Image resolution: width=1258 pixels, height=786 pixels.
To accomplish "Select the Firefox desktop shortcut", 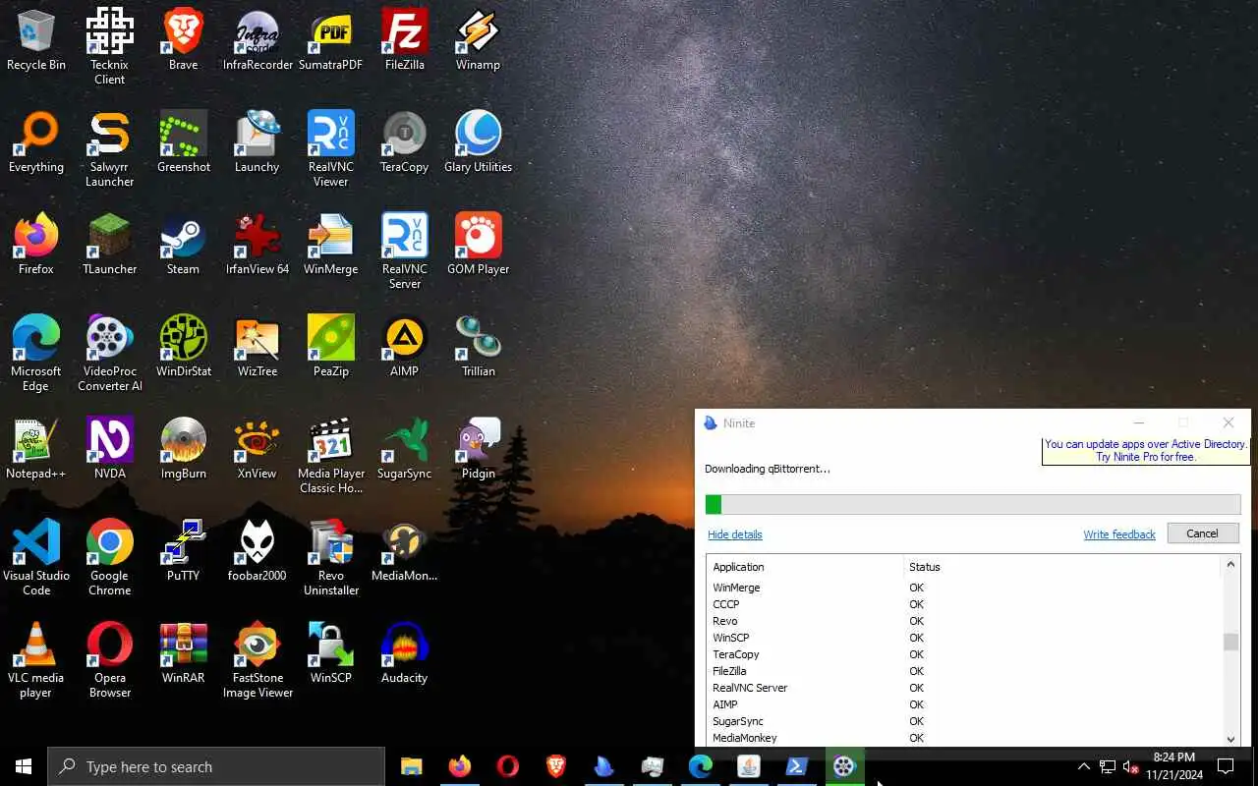I will pyautogui.click(x=36, y=246).
